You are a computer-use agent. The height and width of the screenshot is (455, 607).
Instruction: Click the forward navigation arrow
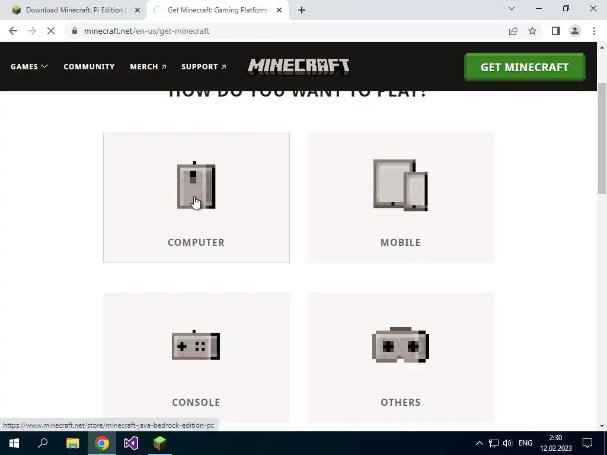tap(32, 31)
